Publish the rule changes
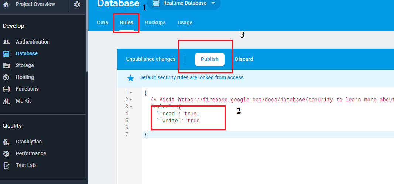Image resolution: width=394 pixels, height=184 pixels. (x=210, y=59)
